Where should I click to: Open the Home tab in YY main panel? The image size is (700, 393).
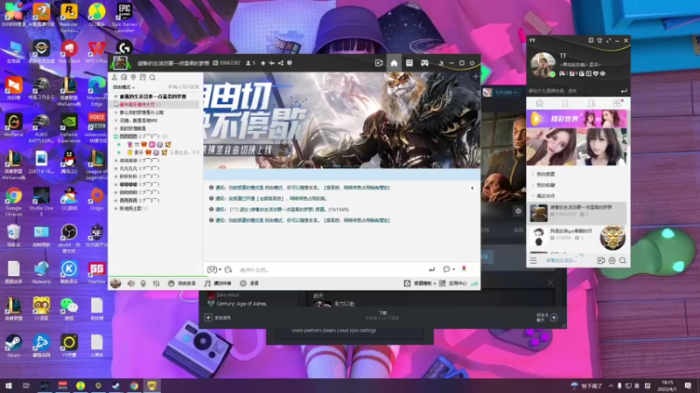539,103
